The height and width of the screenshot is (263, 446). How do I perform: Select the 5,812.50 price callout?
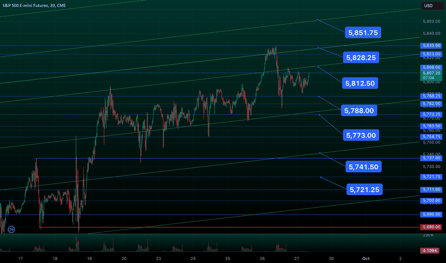360,83
